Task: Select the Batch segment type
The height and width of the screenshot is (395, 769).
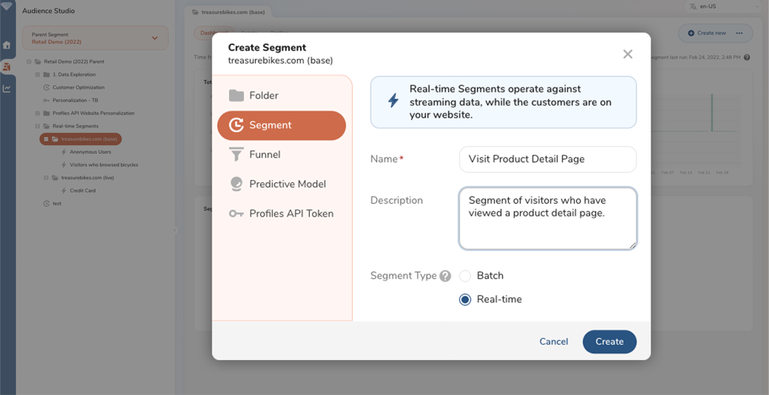Action: (465, 276)
